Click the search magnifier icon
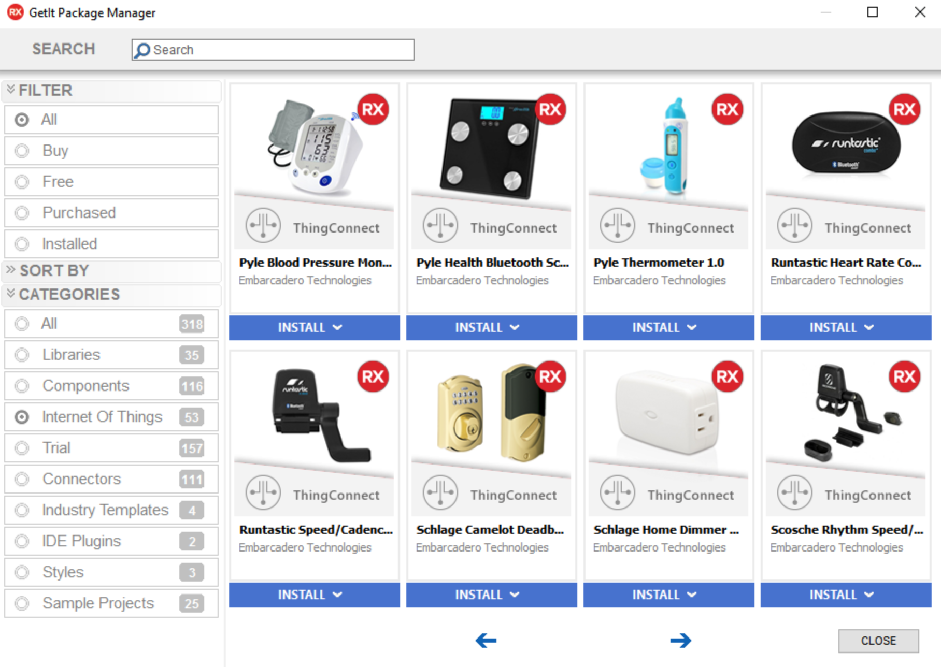Viewport: 941px width, 667px height. 142,50
